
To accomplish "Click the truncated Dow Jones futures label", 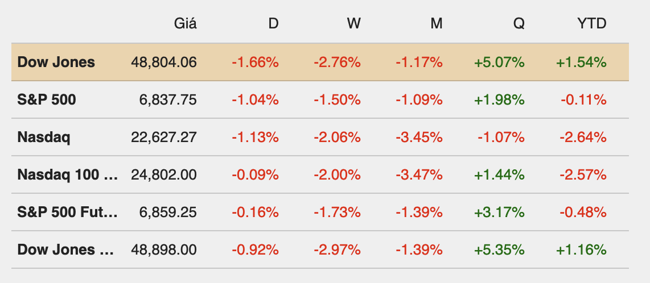I will coord(68,249).
